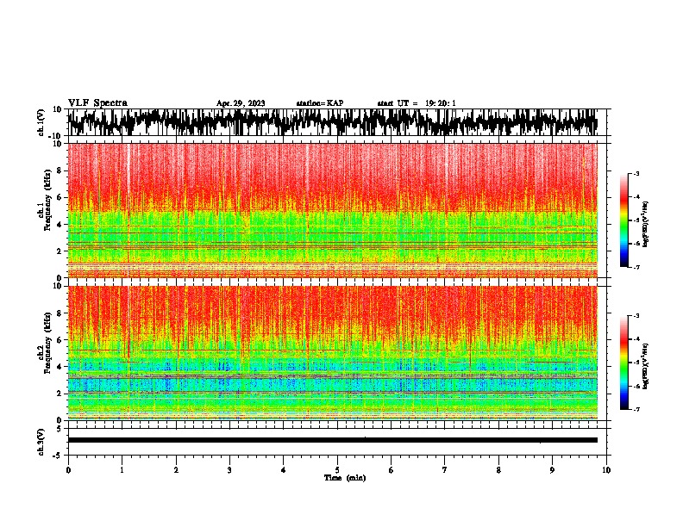Click the log(PSD) label beside upper color bar
This screenshot has height=527, width=683.
click(x=646, y=225)
